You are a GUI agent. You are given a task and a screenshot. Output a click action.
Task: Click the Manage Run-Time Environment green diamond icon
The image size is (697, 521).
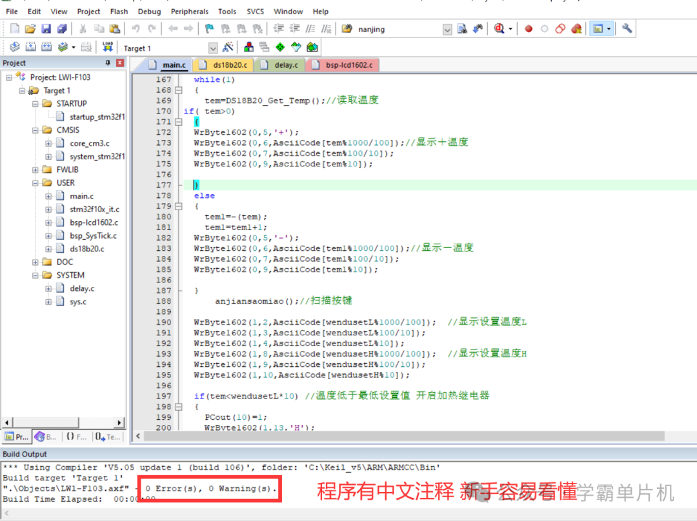click(281, 47)
